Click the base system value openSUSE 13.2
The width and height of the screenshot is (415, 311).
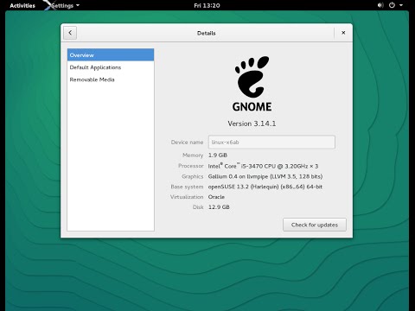click(265, 187)
